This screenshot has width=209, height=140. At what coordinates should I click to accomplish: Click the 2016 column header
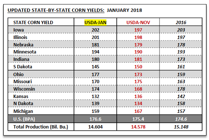click(x=181, y=22)
